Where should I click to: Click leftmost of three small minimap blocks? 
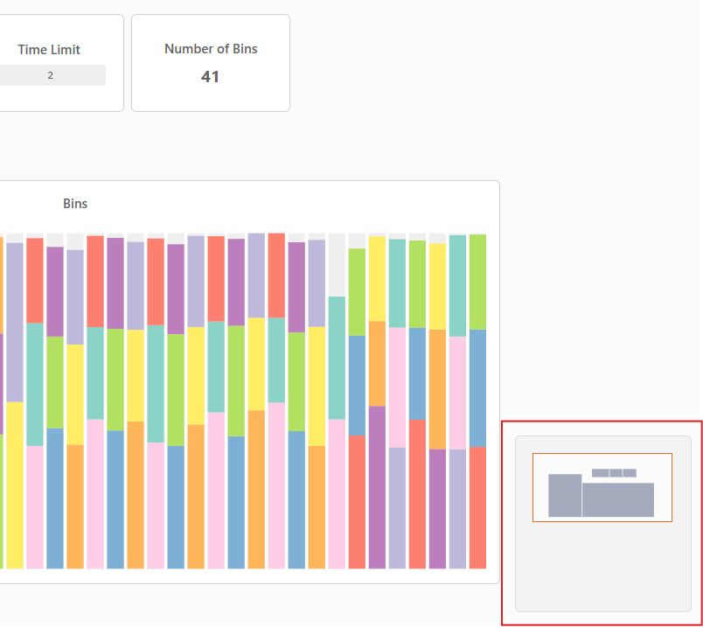coord(600,473)
